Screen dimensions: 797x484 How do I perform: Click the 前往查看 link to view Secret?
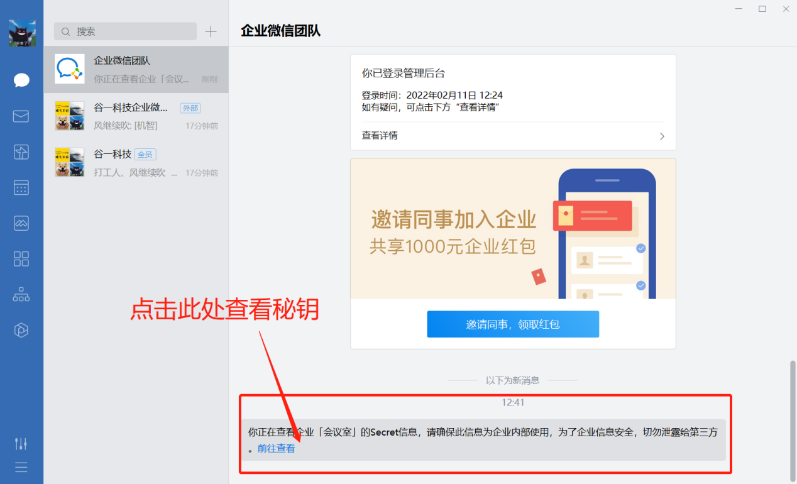pos(277,448)
